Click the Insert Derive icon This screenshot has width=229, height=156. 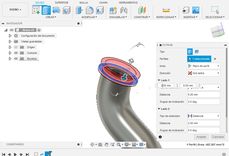click(186, 10)
